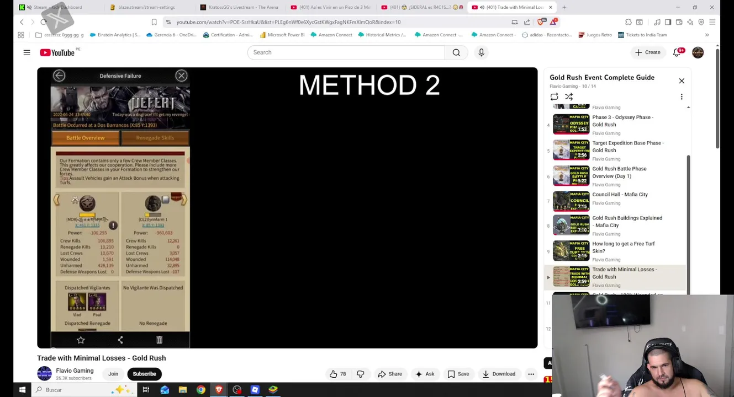Screen dimensions: 734x397
Task: Open Microsoft Power BI bookmark
Action: coord(282,35)
